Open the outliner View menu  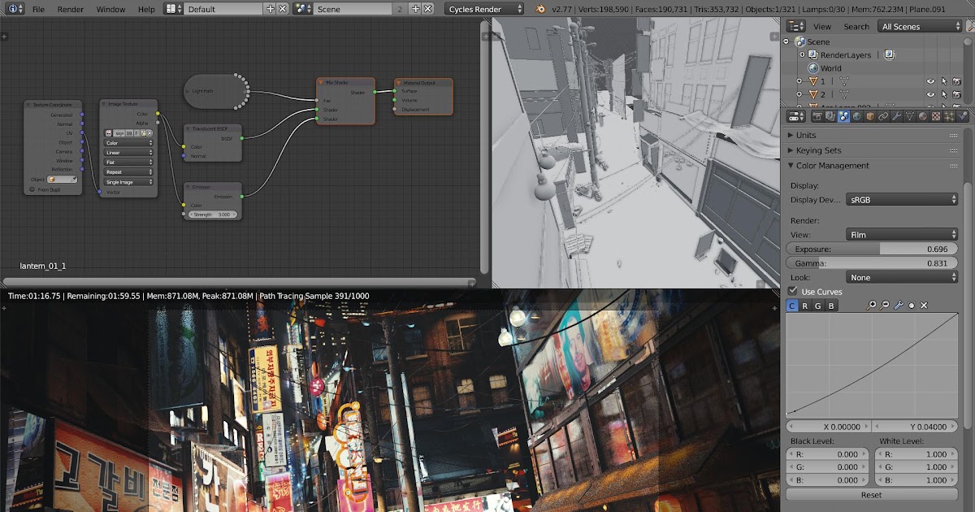(x=822, y=26)
